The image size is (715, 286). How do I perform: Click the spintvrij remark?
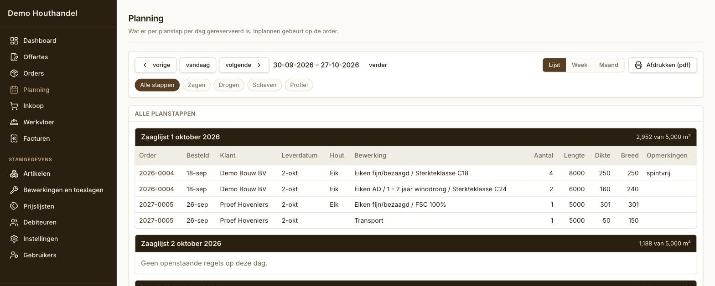pyautogui.click(x=658, y=173)
